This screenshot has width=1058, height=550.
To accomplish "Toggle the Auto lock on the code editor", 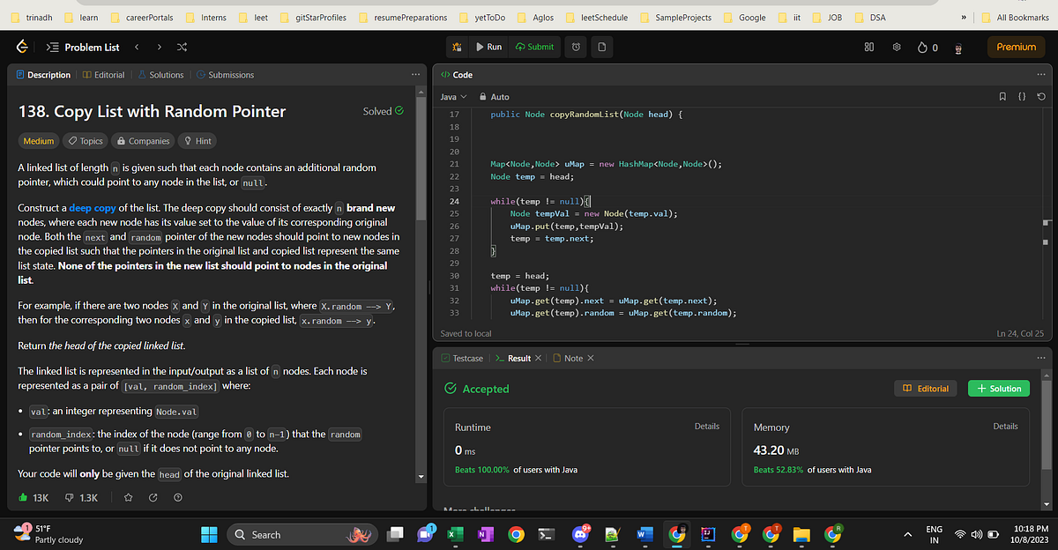I will (x=487, y=96).
